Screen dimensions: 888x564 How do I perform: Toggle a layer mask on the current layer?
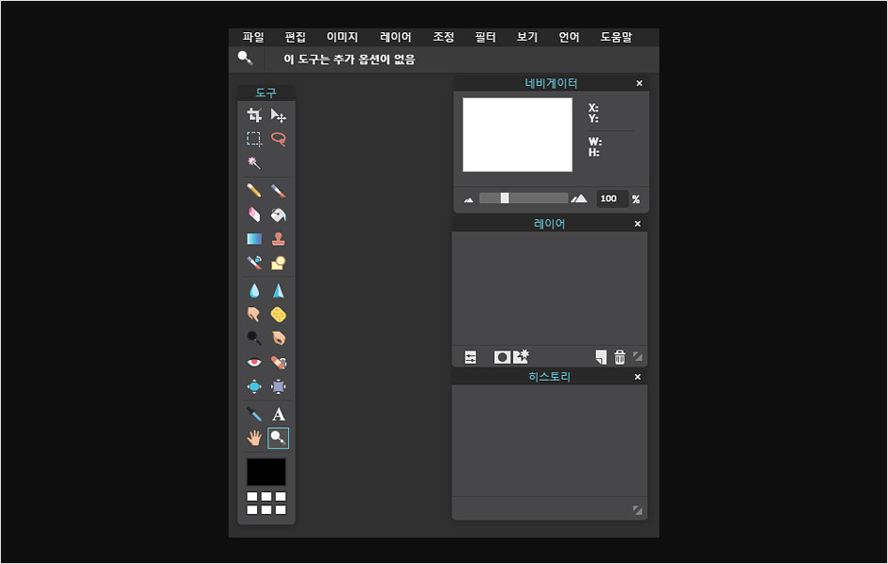pyautogui.click(x=502, y=356)
